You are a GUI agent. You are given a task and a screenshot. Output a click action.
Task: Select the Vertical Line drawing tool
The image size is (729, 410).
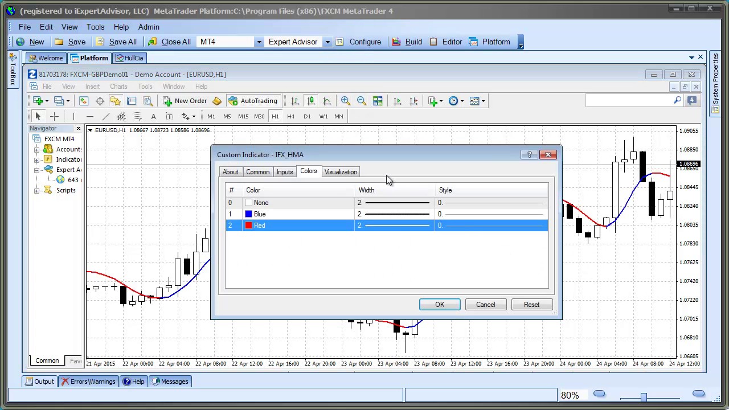tap(73, 116)
